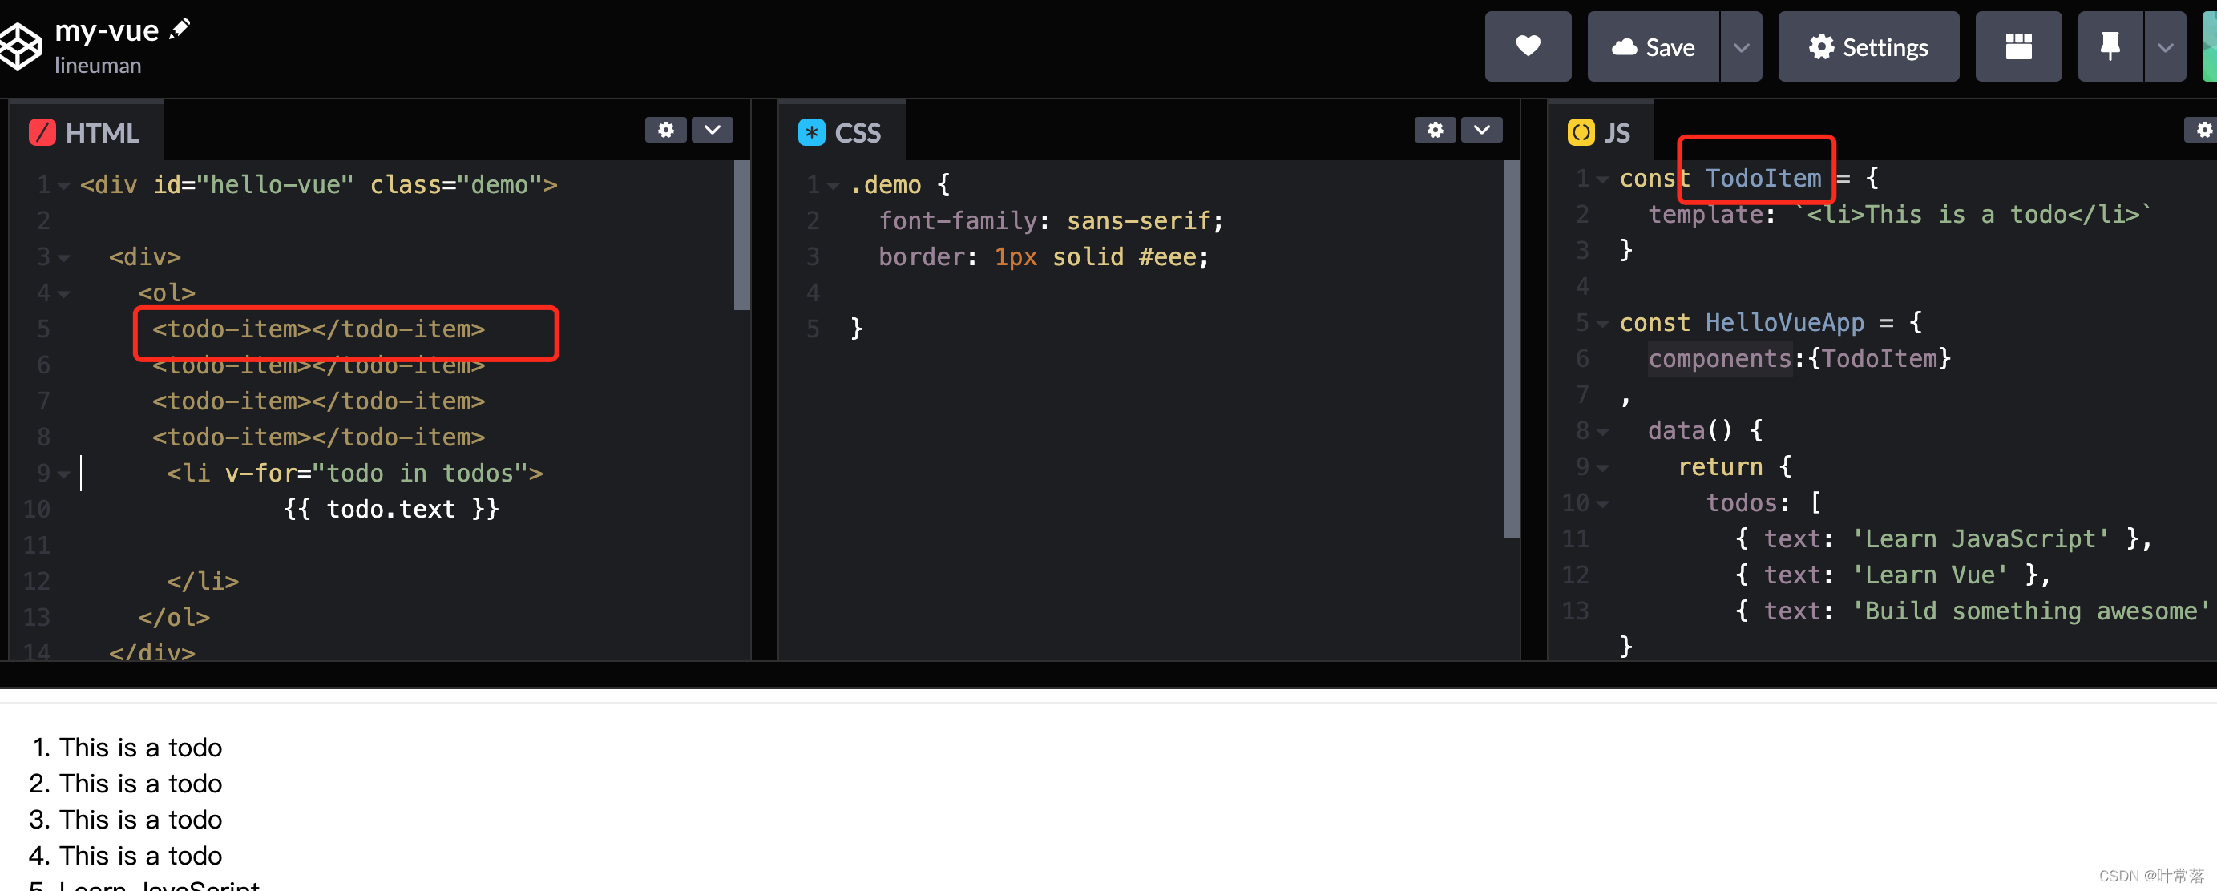Screen dimensions: 2217x891
Task: Click todo-item tag on HTML line 7
Action: coord(318,401)
